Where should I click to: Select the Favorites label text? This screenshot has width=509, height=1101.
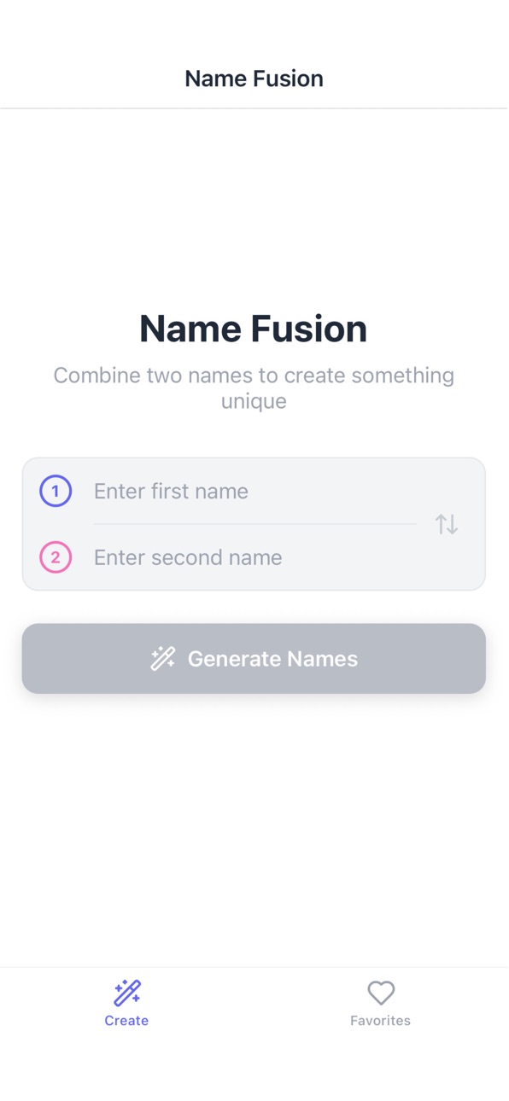pos(381,1020)
